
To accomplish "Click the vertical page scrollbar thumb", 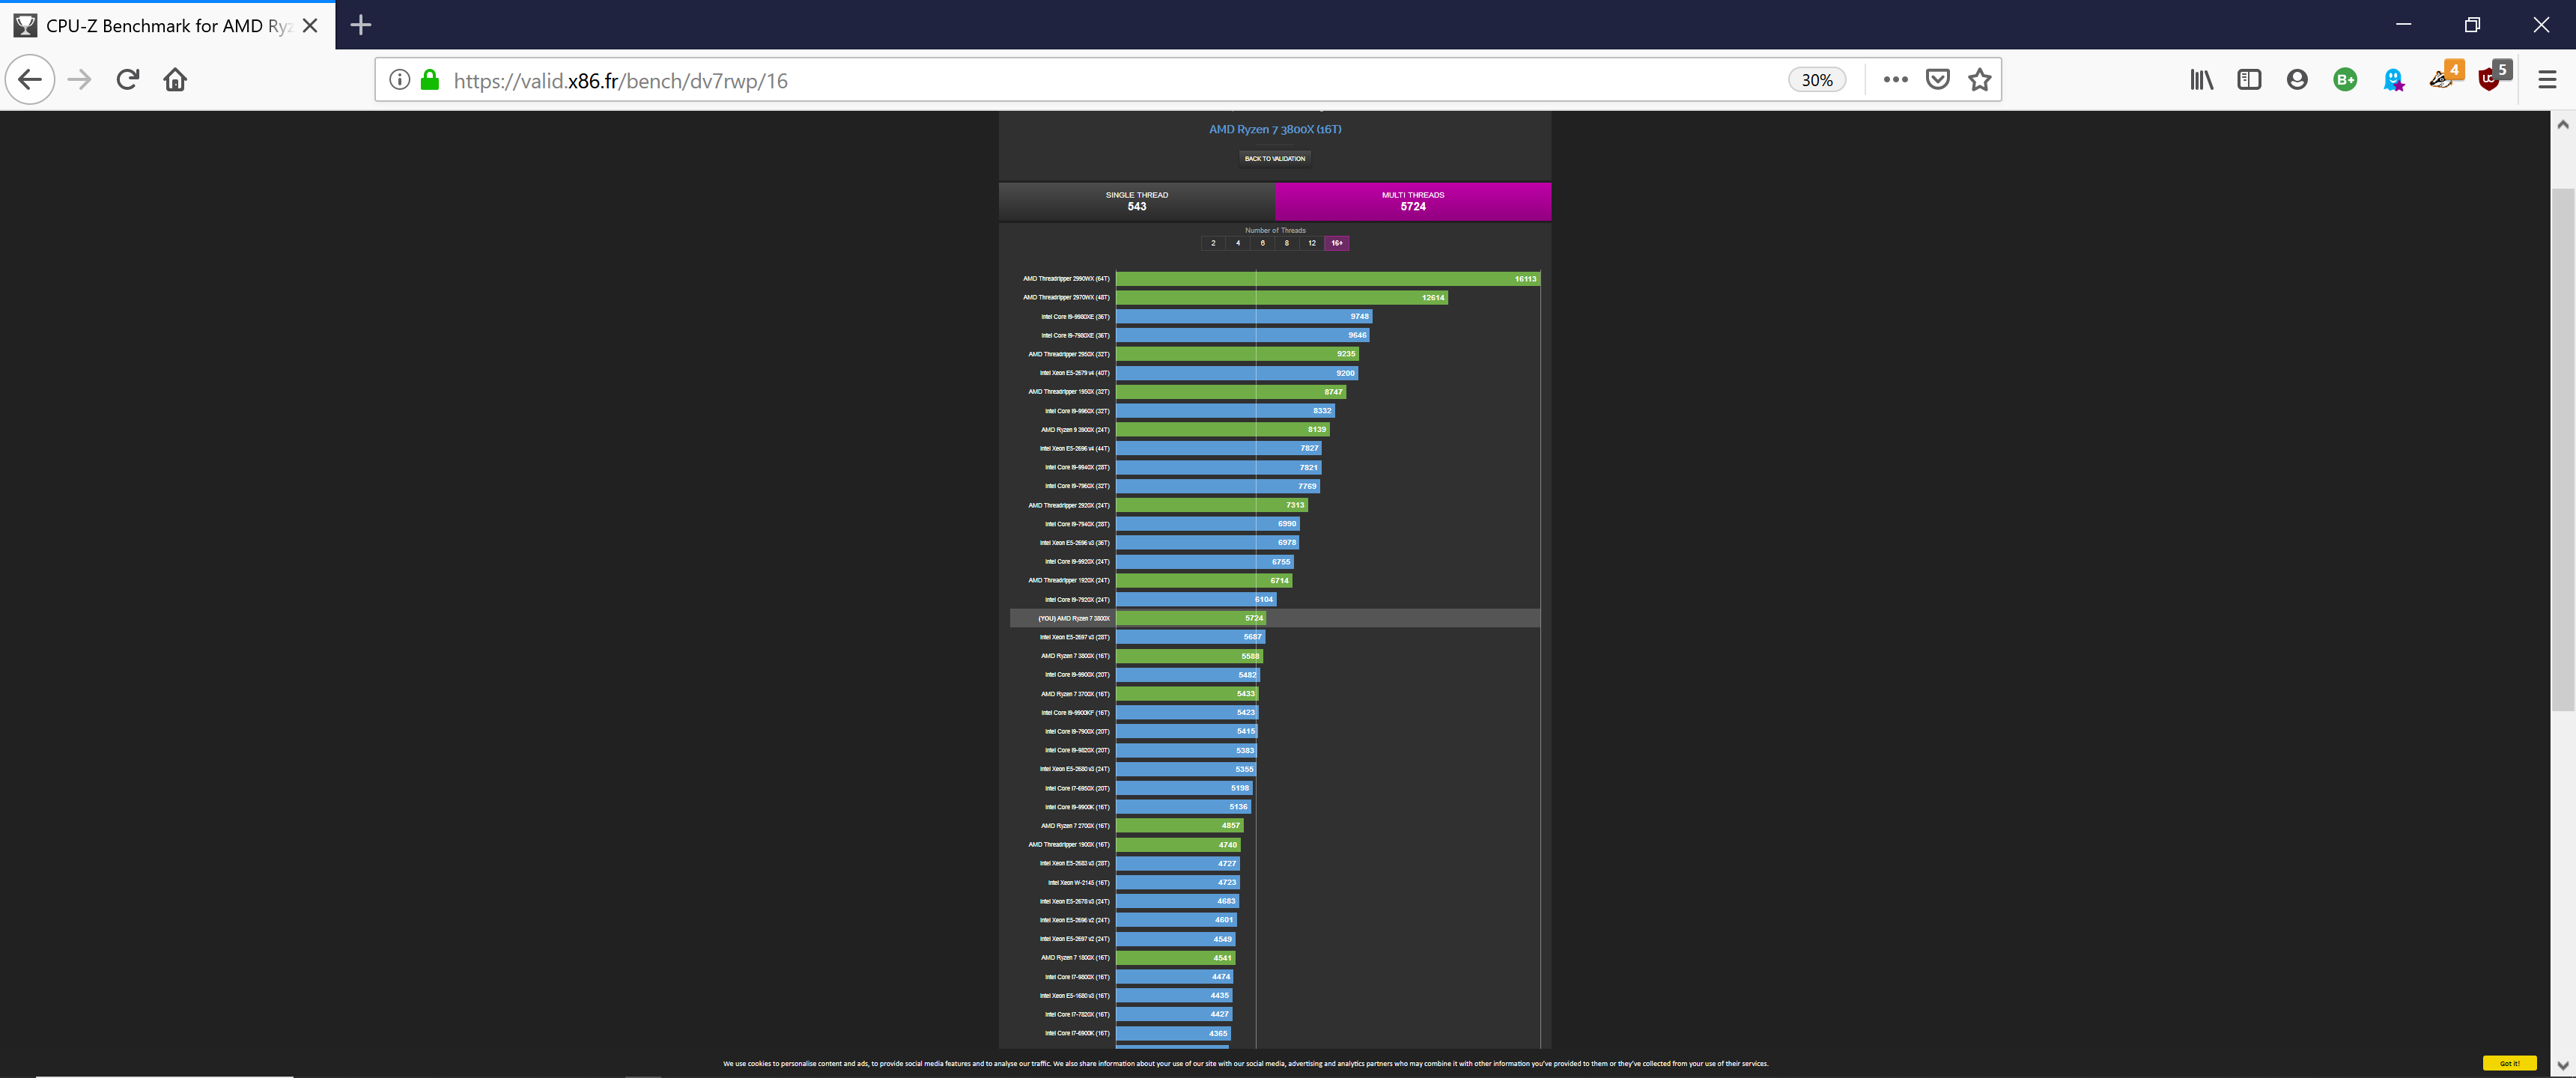I will click(x=2562, y=450).
